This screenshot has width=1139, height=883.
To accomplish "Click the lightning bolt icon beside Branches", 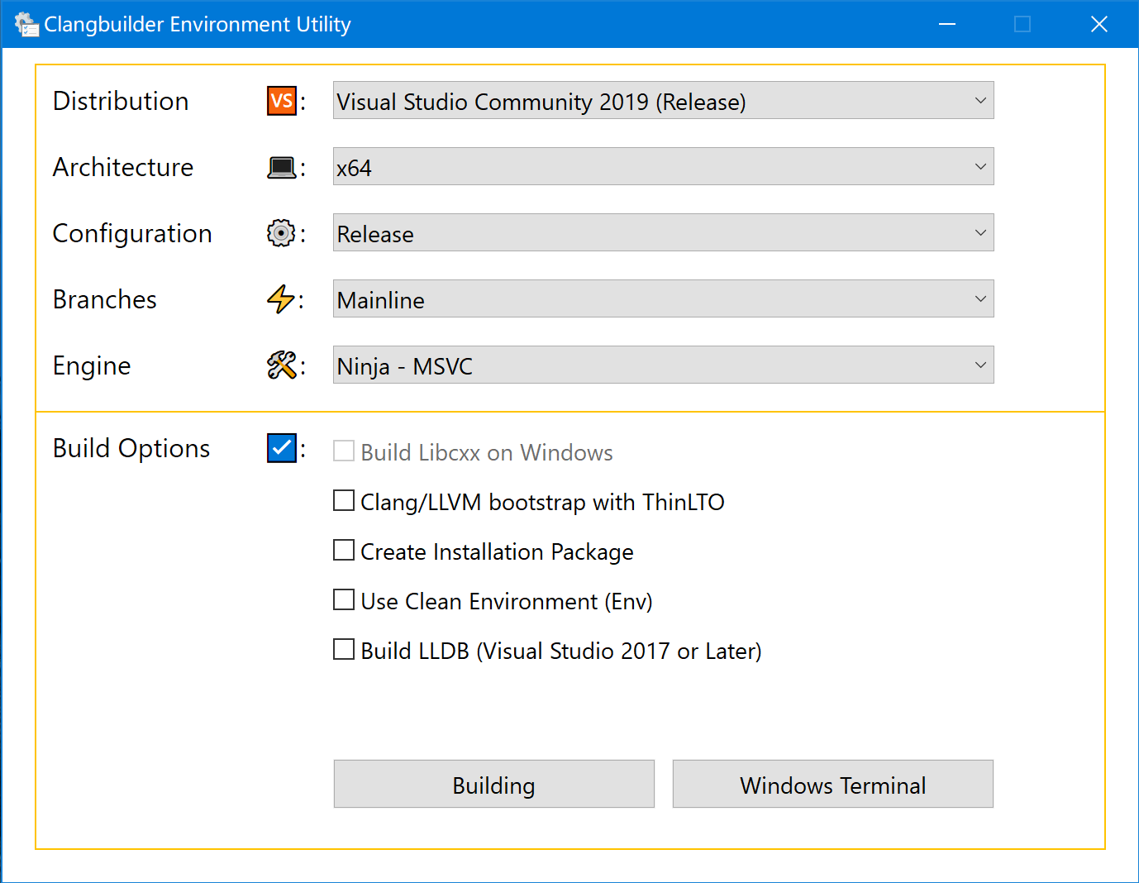I will [281, 299].
